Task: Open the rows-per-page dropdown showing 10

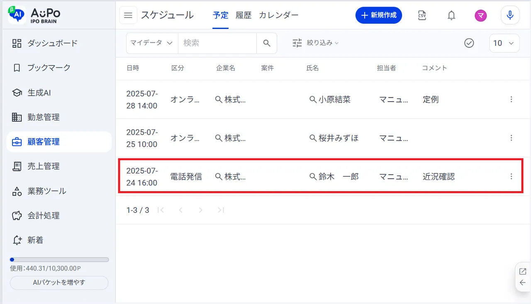Action: point(504,43)
